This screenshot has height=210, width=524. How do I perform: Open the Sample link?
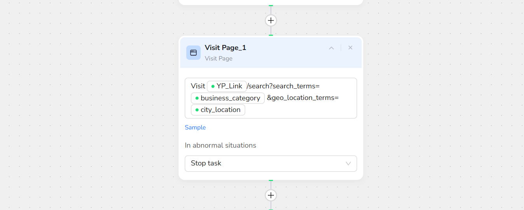tap(195, 127)
